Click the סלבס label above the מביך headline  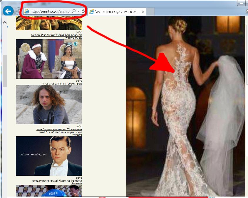79,81
